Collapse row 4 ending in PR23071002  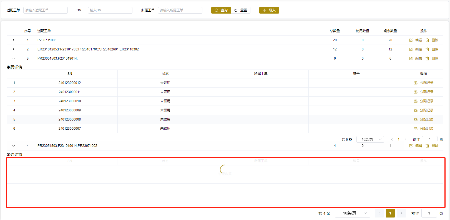click(x=13, y=146)
